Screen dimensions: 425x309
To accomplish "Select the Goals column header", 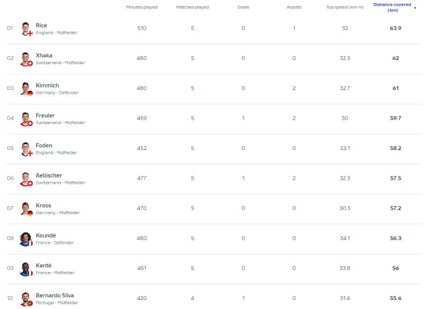I will (x=243, y=7).
